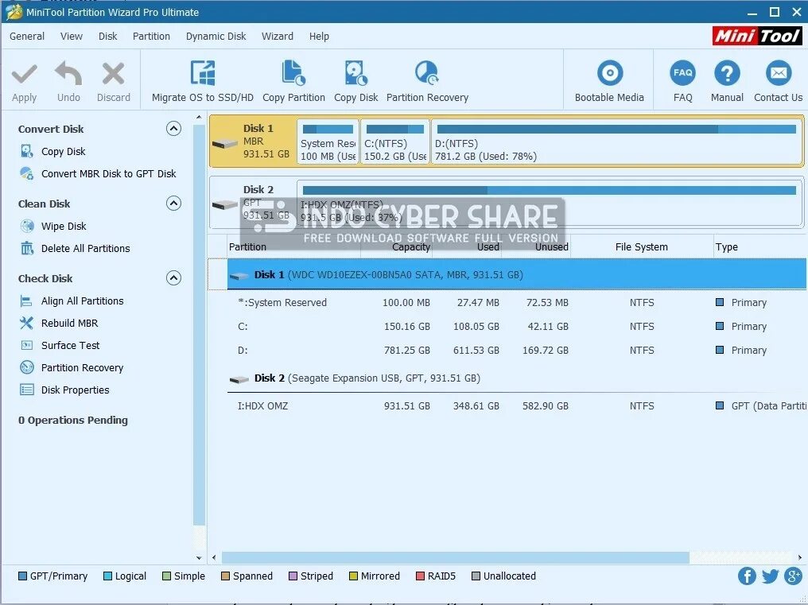Select Wipe Disk in the sidebar
Image resolution: width=808 pixels, height=605 pixels.
tap(64, 227)
